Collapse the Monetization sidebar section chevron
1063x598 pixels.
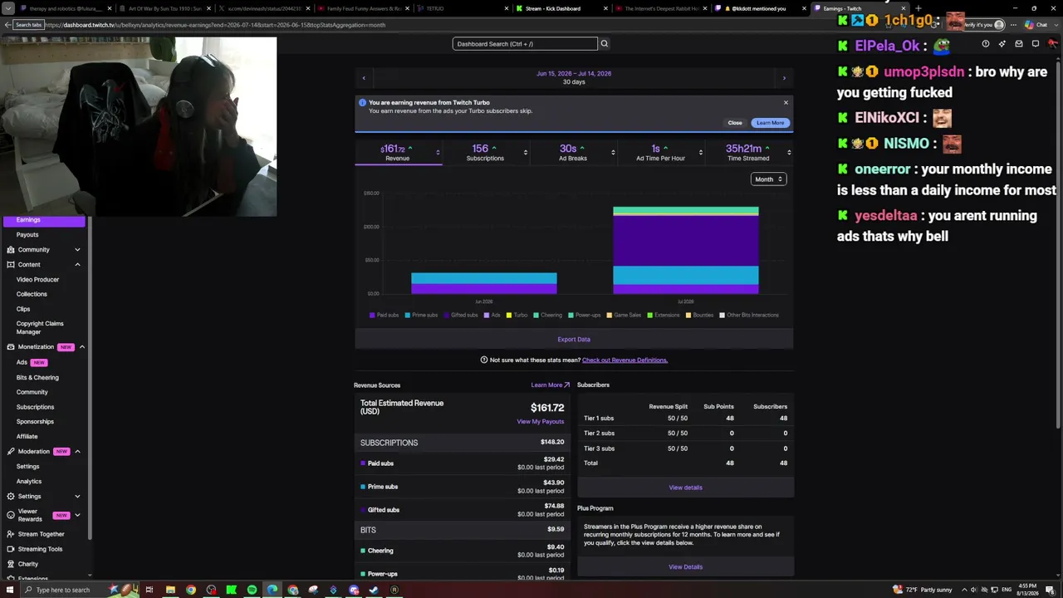(81, 347)
